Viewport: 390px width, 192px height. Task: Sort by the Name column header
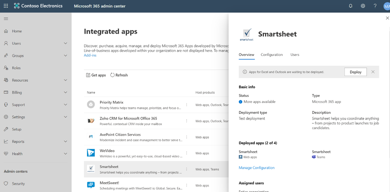tap(91, 93)
